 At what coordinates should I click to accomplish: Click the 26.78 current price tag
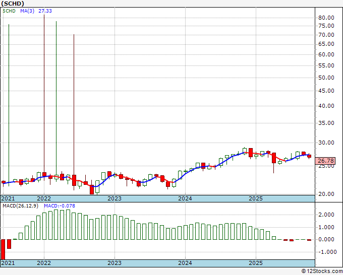coord(325,161)
